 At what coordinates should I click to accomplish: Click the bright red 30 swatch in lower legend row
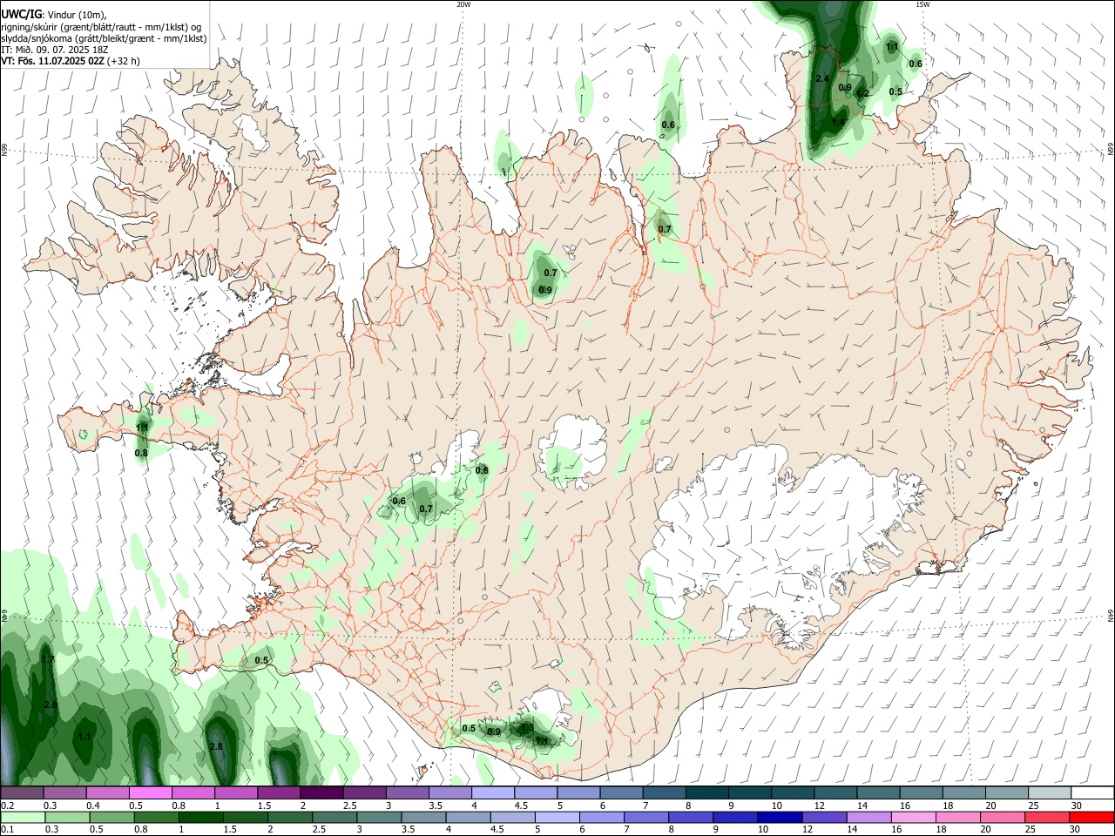tap(1091, 817)
